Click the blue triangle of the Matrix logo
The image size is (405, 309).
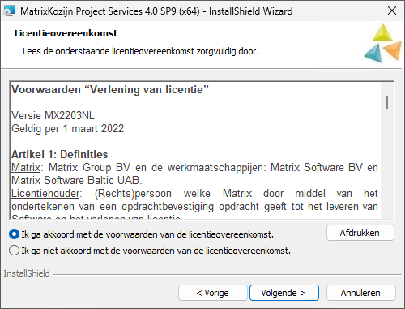(x=373, y=53)
